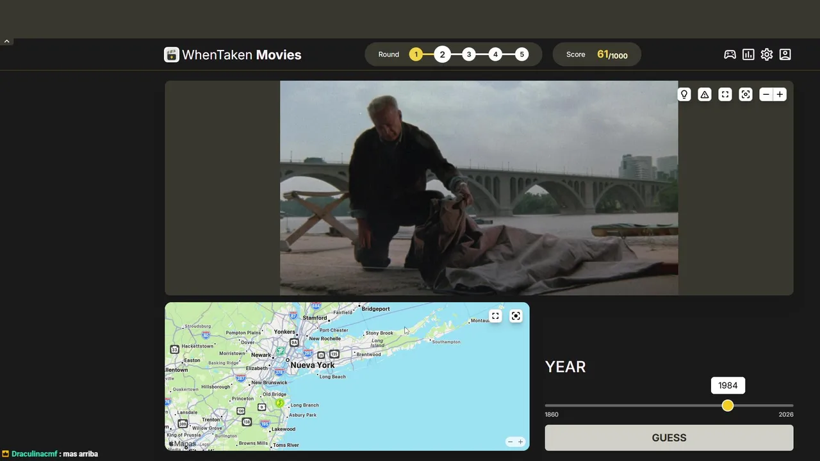Click Southampton on the map
The height and width of the screenshot is (461, 820).
coord(447,342)
